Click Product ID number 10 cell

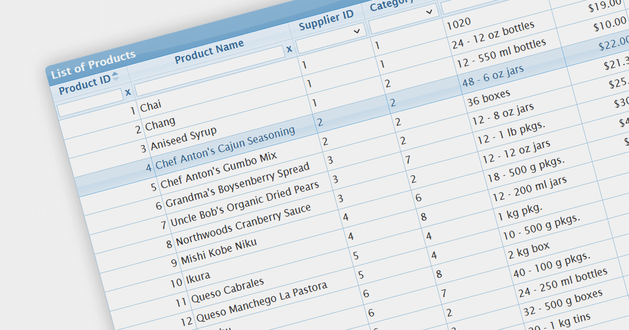(x=176, y=284)
